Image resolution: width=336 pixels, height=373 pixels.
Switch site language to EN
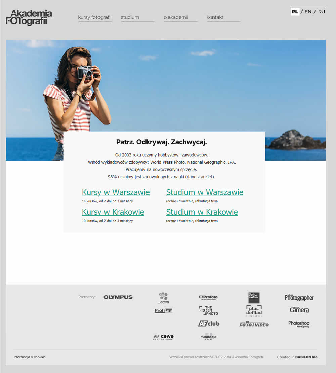point(308,12)
